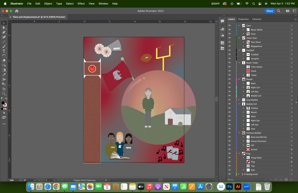The height and width of the screenshot is (193, 298).
Task: Select the Eyedropper tool
Action: point(4,75)
